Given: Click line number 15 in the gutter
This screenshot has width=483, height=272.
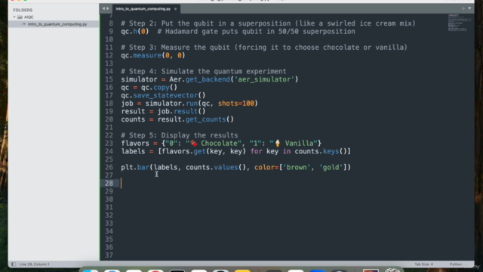Looking at the screenshot, I should (x=109, y=79).
